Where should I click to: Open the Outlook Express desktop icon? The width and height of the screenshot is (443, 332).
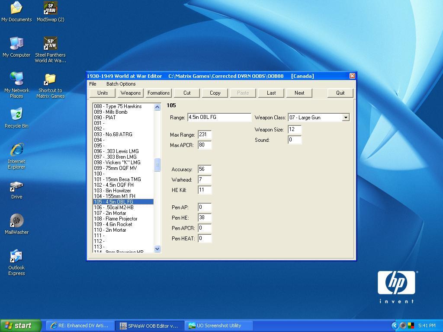coord(16,256)
